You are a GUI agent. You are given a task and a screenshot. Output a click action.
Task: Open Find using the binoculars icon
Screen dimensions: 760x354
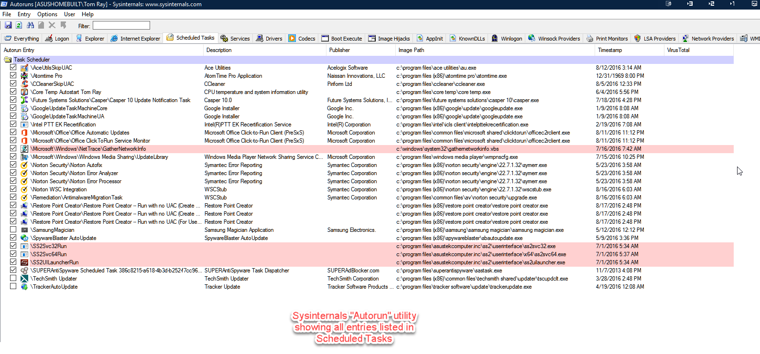coord(31,25)
